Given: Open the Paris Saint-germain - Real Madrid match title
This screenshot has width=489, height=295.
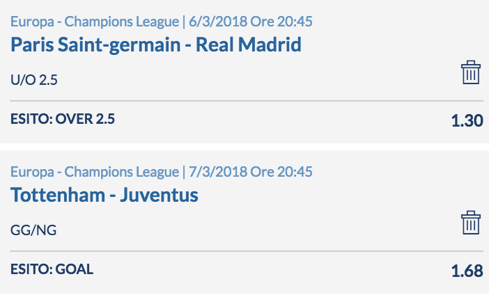Looking at the screenshot, I should [x=156, y=45].
